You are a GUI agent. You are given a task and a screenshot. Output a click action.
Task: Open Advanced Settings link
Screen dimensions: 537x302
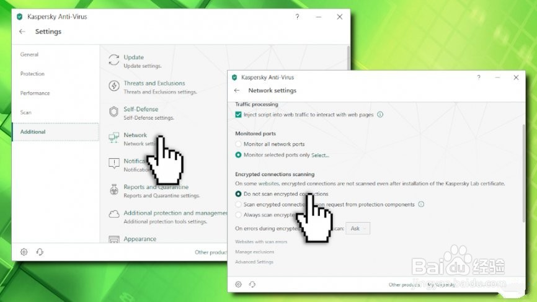tap(254, 262)
